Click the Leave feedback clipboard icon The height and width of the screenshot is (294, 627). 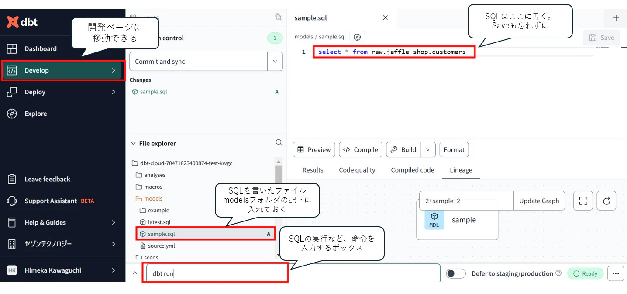click(12, 179)
